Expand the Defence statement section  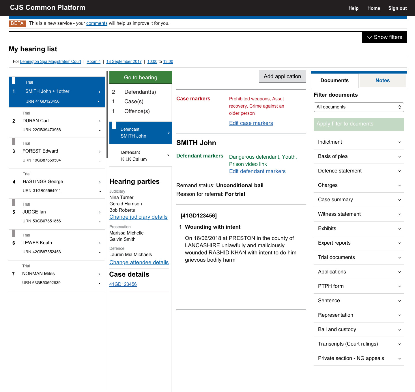tap(359, 171)
